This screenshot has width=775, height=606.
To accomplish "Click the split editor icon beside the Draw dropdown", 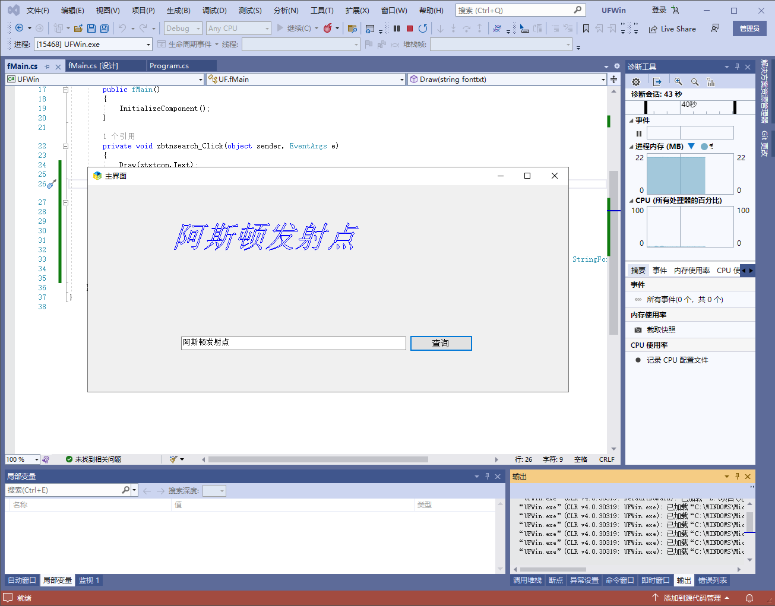I will point(614,79).
